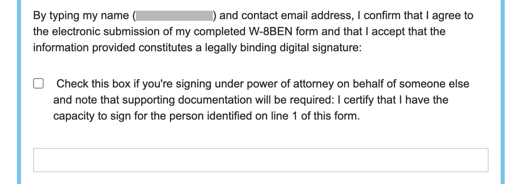Click into the signature text input field
Viewport: 521px width, 184px height.
click(260, 160)
